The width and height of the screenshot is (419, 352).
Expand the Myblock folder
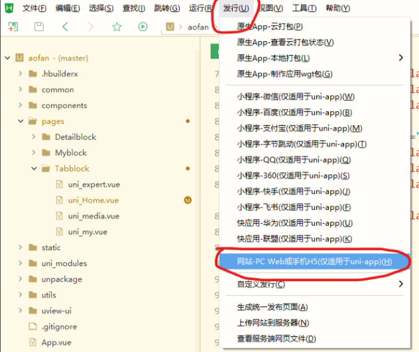pyautogui.click(x=34, y=153)
